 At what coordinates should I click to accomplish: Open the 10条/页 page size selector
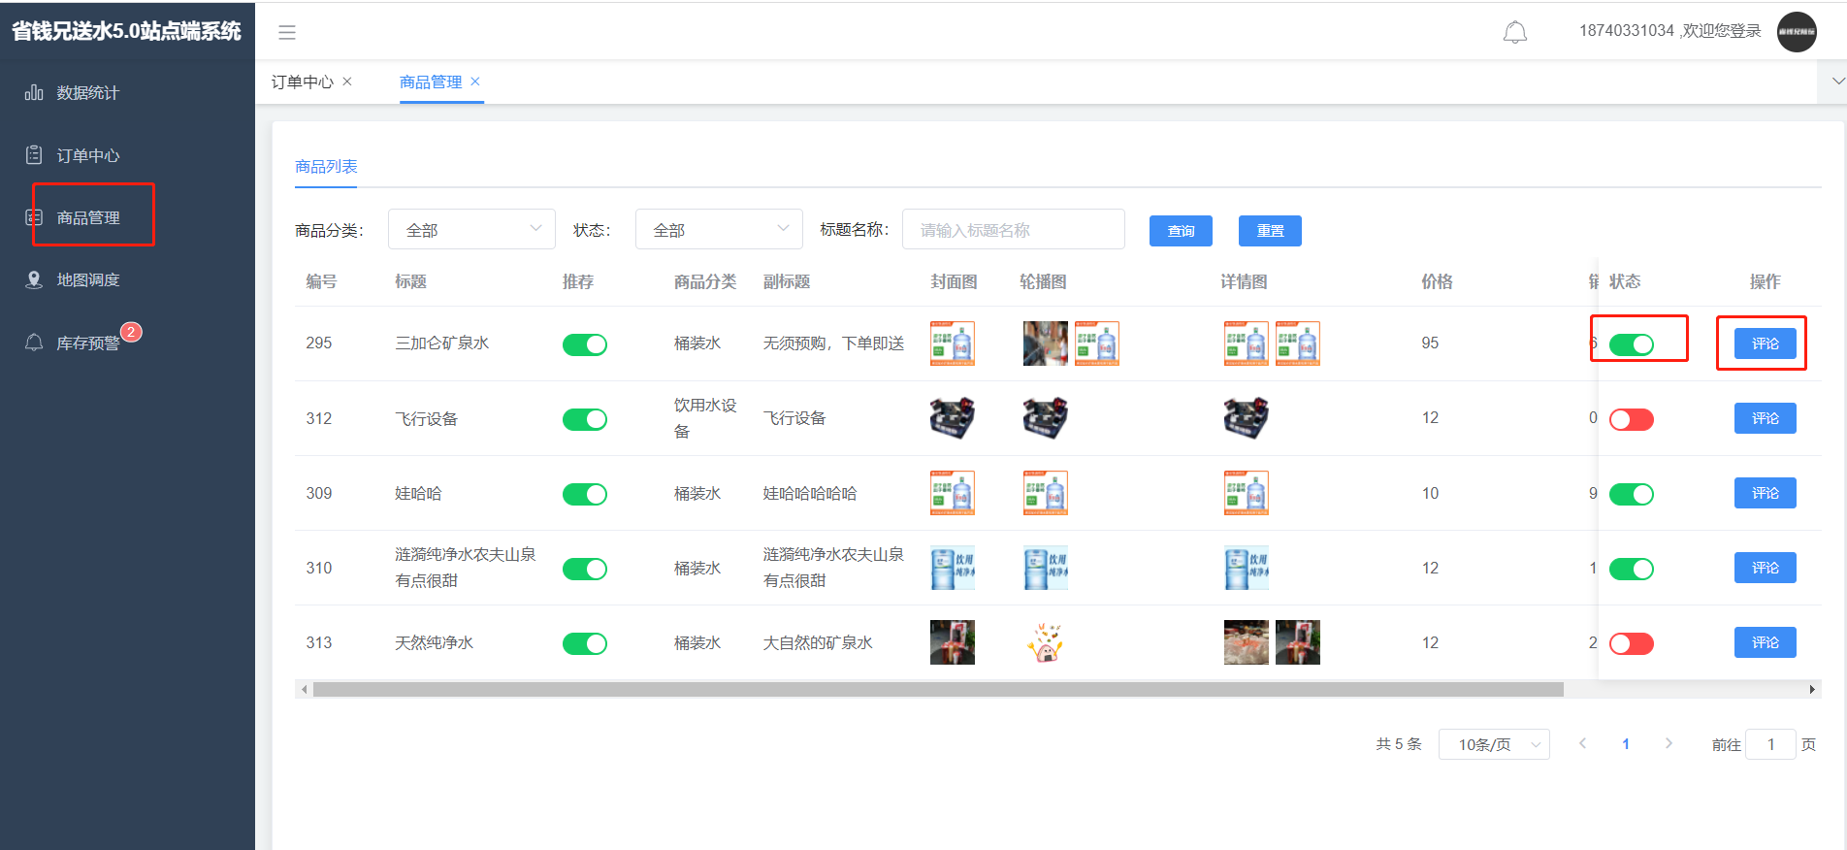pyautogui.click(x=1493, y=744)
